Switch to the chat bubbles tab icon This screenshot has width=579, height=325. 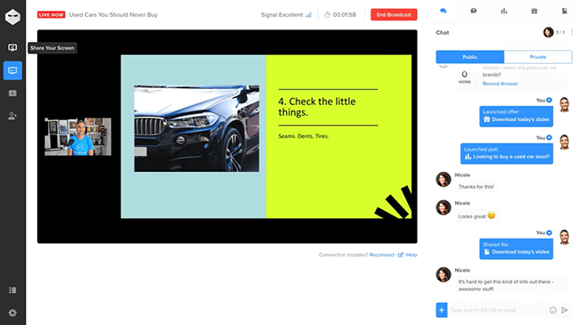443,11
